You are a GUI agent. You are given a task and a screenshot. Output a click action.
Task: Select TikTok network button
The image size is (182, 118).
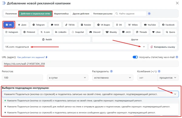pyautogui.click(x=70, y=25)
